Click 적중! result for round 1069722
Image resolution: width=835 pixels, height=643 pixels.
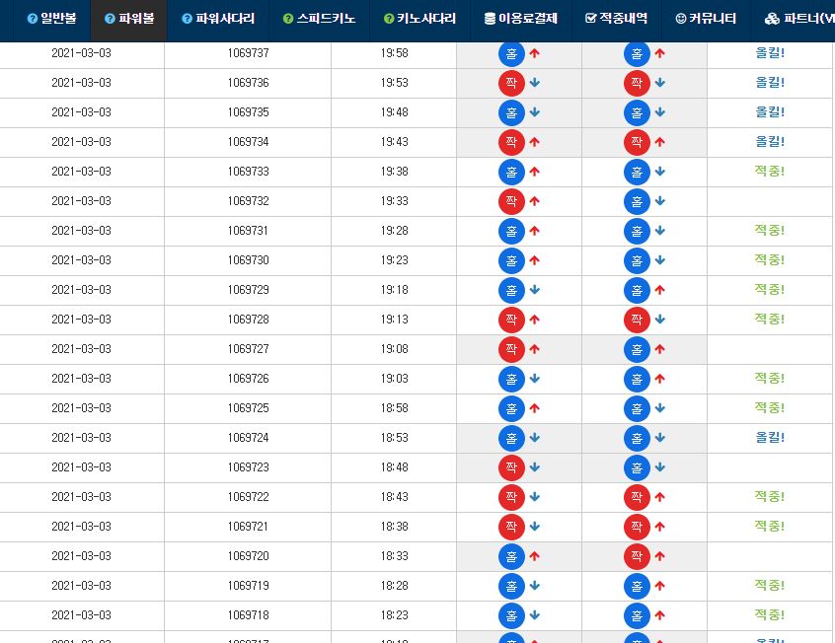[770, 496]
